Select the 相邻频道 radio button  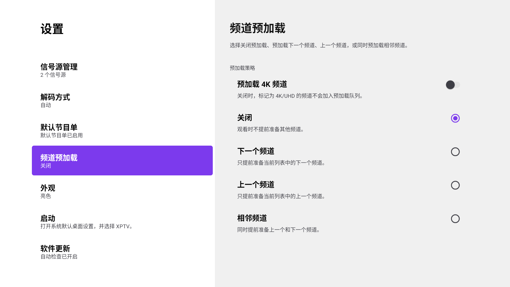tap(455, 219)
